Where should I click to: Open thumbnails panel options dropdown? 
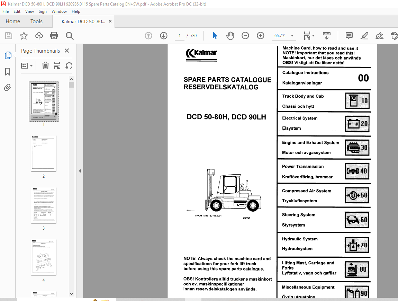[x=27, y=66]
